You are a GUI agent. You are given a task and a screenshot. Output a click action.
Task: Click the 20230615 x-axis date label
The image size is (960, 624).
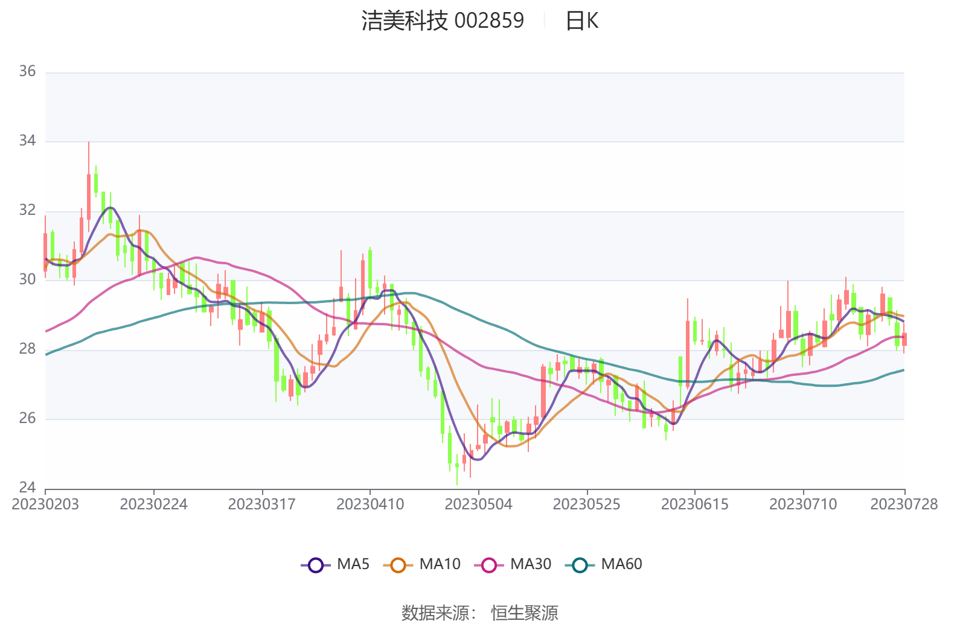point(694,505)
